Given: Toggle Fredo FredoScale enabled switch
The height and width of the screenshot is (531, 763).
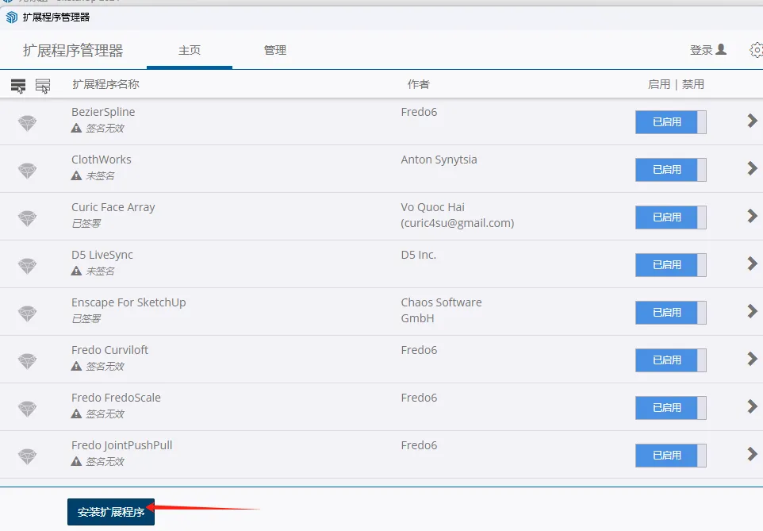Looking at the screenshot, I should (x=671, y=408).
